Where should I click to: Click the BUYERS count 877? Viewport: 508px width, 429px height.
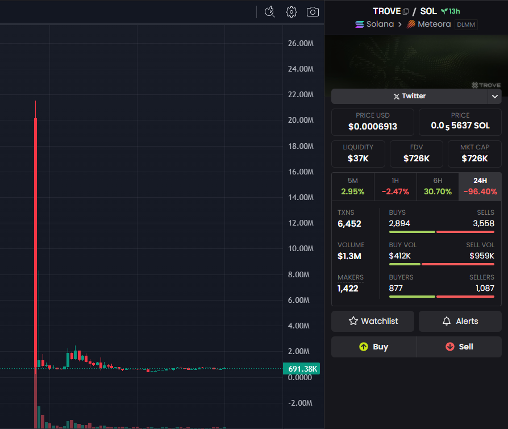tap(395, 288)
